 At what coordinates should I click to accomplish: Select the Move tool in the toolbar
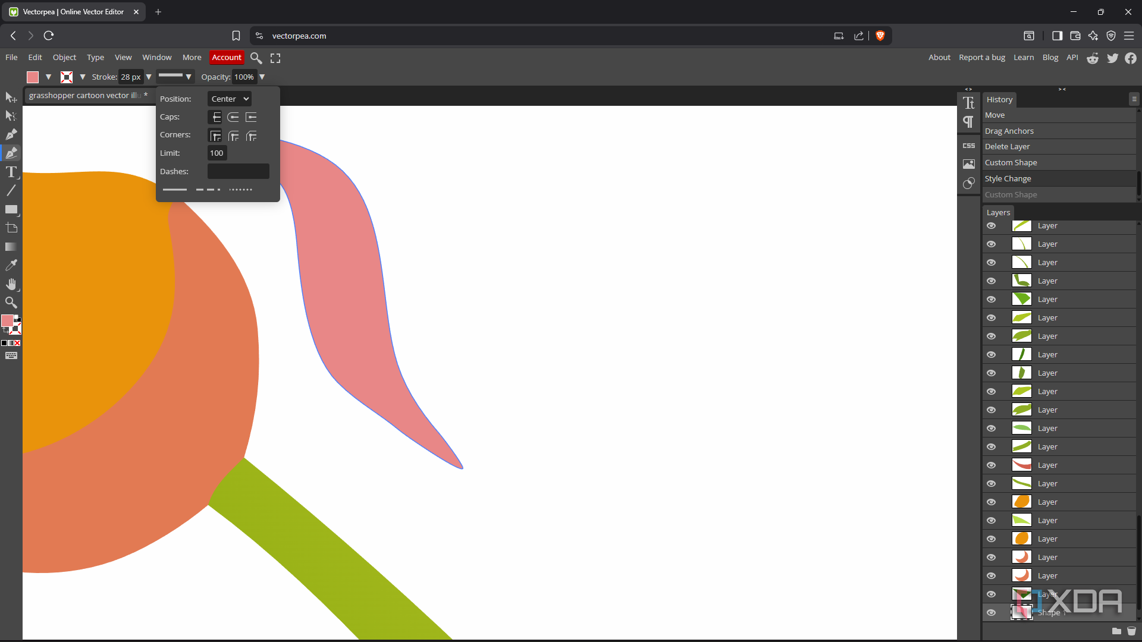(11, 97)
